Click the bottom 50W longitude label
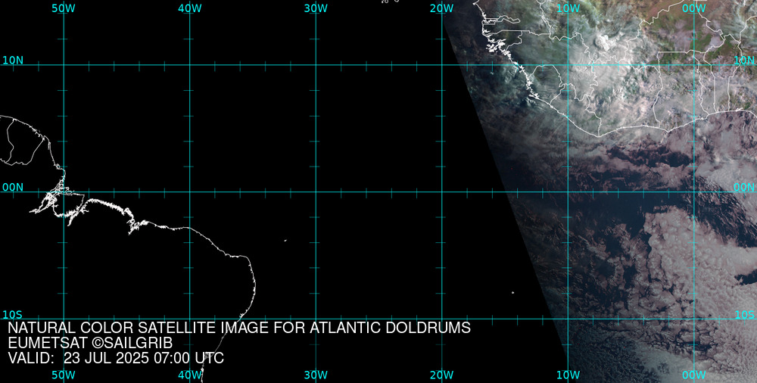757x383 pixels. point(64,375)
